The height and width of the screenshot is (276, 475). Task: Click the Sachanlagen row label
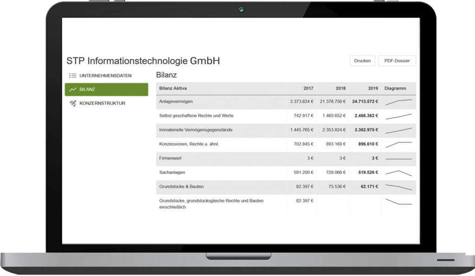point(172,173)
